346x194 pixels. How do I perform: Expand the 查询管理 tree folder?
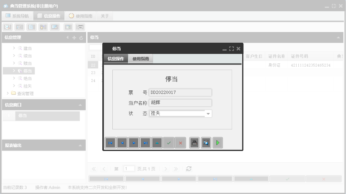click(8, 93)
